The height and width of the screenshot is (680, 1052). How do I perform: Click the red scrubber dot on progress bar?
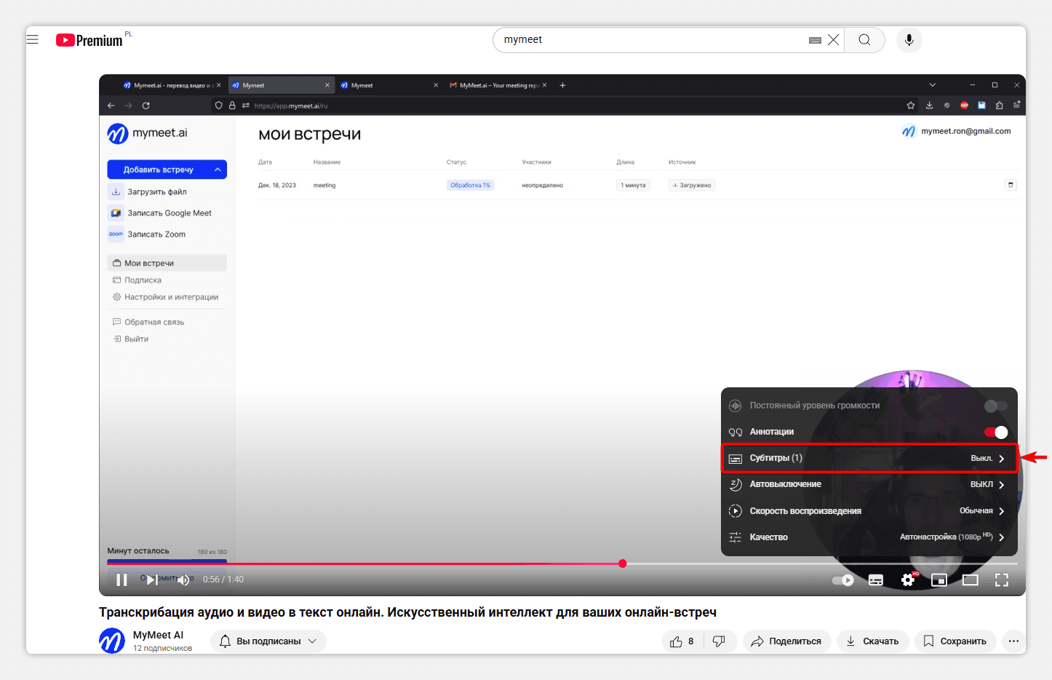623,564
